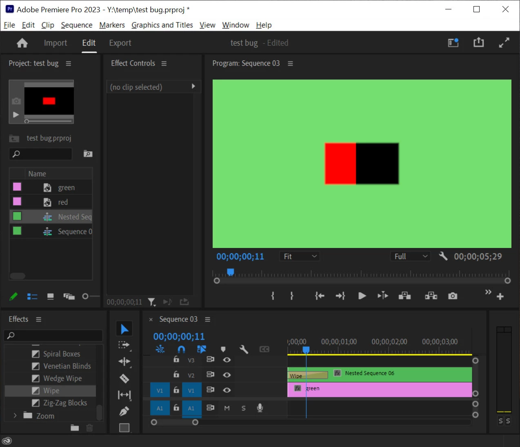Toggle linked selection in timeline
520x447 pixels.
pyautogui.click(x=202, y=349)
